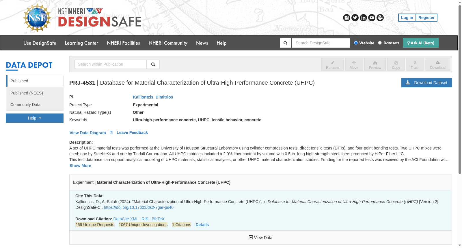
Task: Click the Download Dataset button
Action: (426, 83)
